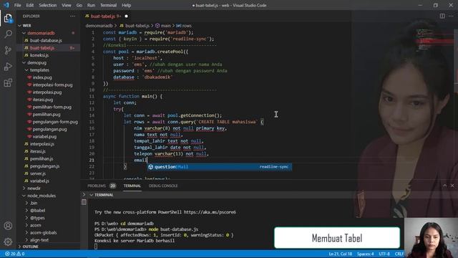Open interpolasi-form.pug file
Screen dimensions: 458x258
coord(52,85)
